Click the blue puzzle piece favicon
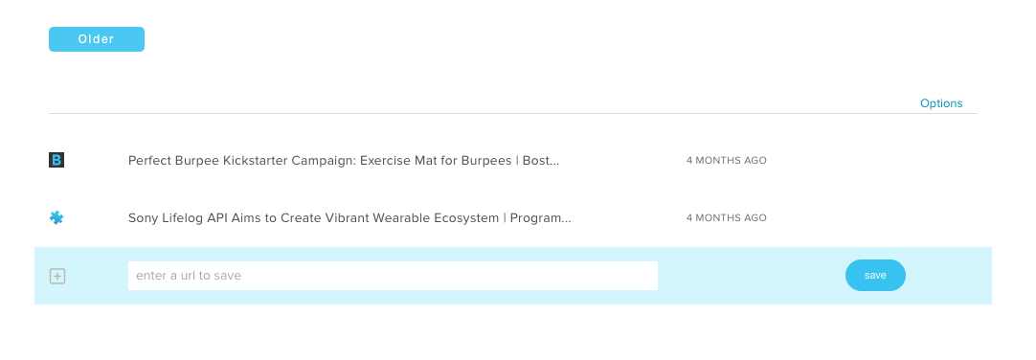 56,217
